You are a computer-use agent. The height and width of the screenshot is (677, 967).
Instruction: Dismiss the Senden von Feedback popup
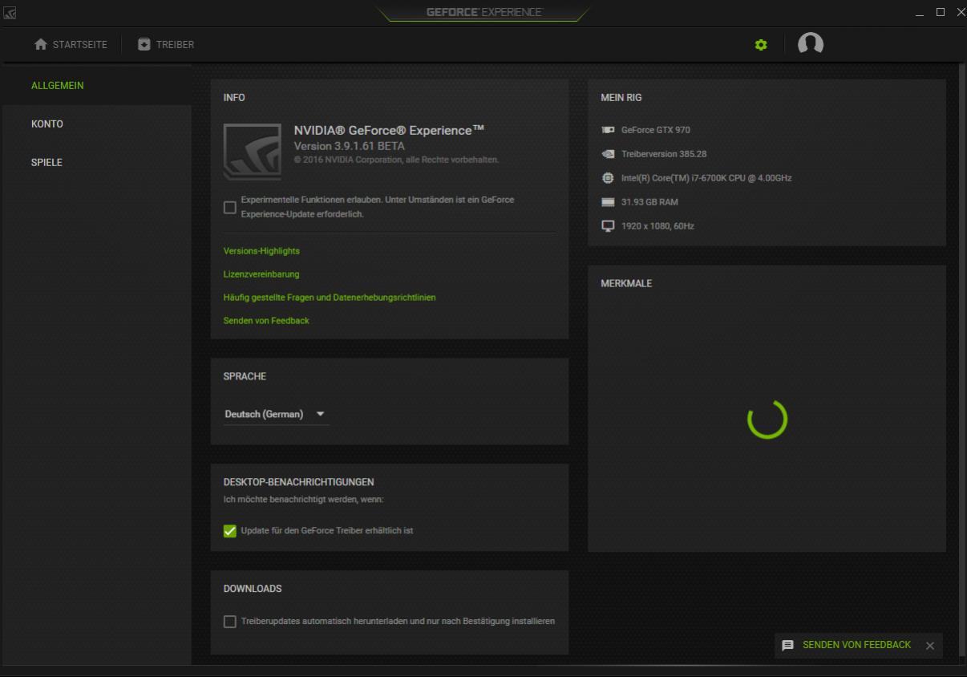(x=930, y=646)
